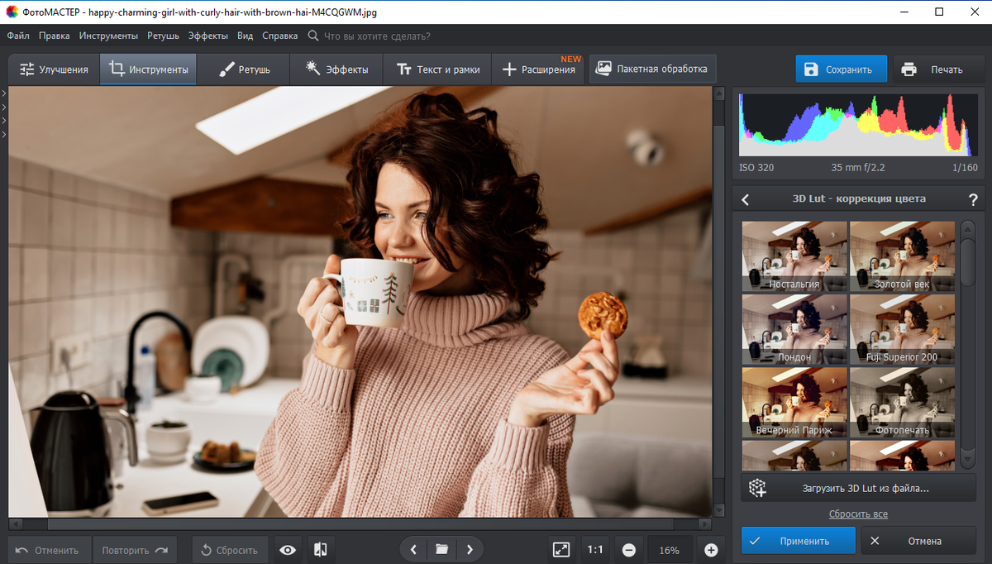Apply the Fuji Superior 200 LUT preset
This screenshot has height=564, width=992.
902,329
